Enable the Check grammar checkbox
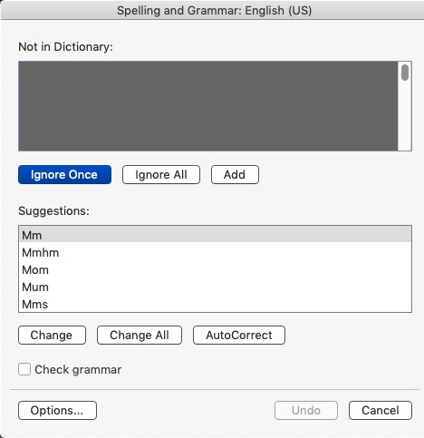Viewport: 424px width, 438px height. (24, 369)
